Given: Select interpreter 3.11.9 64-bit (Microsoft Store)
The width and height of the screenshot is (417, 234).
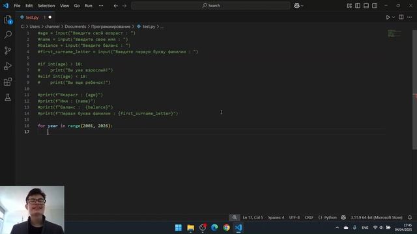Looking at the screenshot, I should tap(377, 217).
